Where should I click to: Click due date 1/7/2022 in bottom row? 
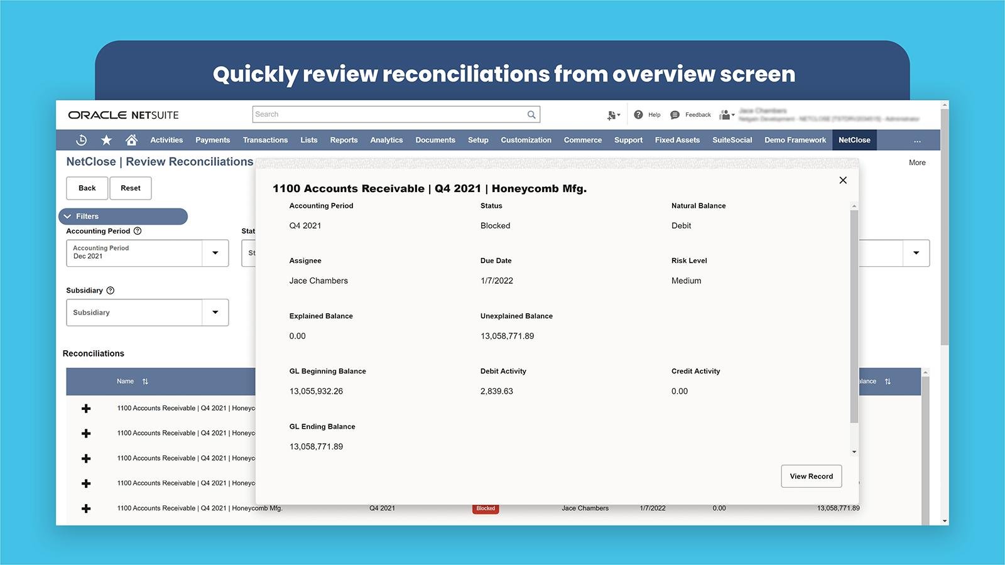[x=653, y=508]
